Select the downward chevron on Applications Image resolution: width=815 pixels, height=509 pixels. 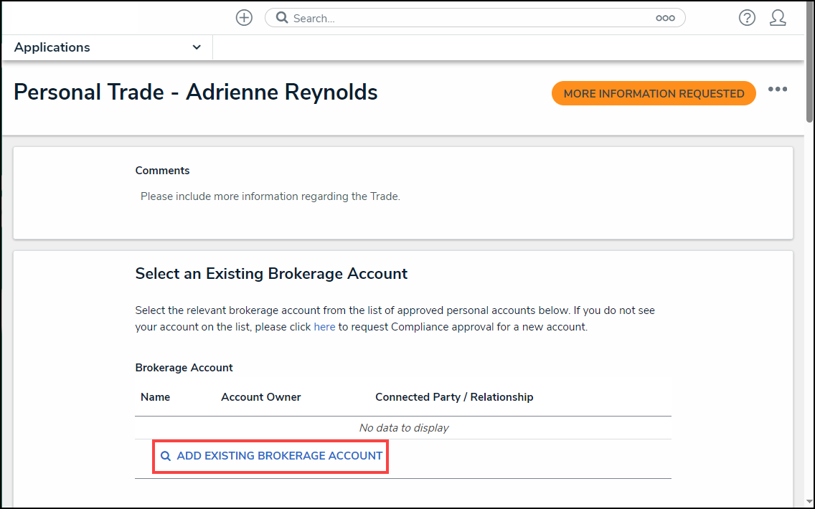[196, 47]
